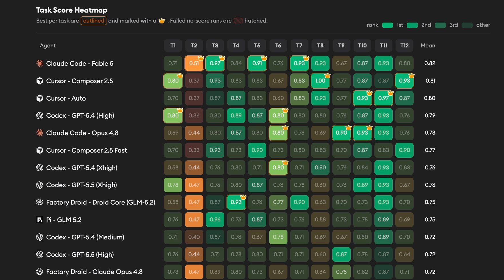504x280 pixels.
Task: Select the T6 column header
Action: 278,45
